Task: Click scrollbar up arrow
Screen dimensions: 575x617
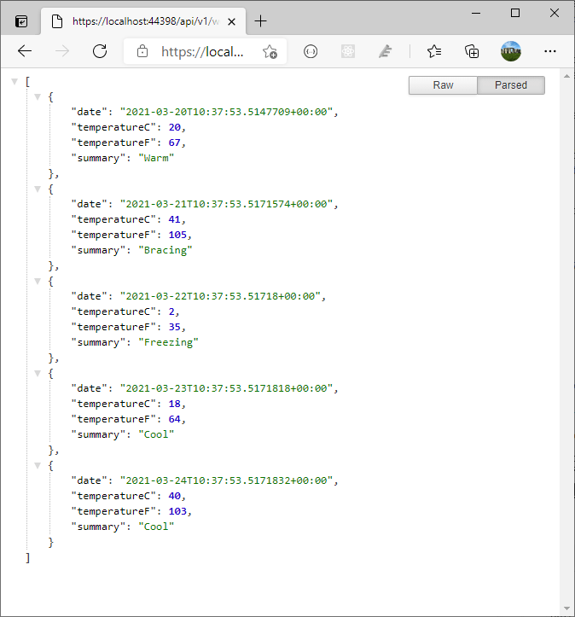Action: [x=566, y=76]
